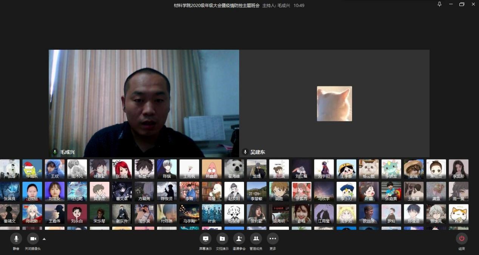
Task: Click the meeting title text in the title bar
Action: (216, 5)
